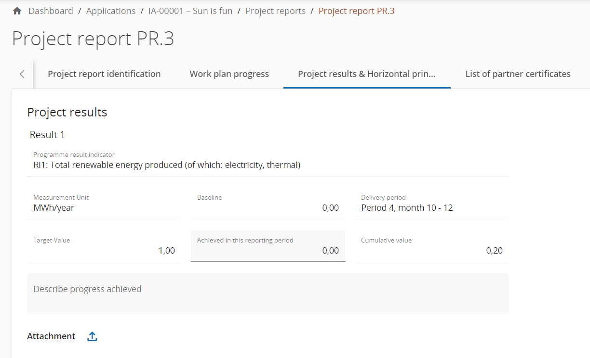Select Project results & Horizontal principles tab
590x358 pixels.
coord(366,74)
